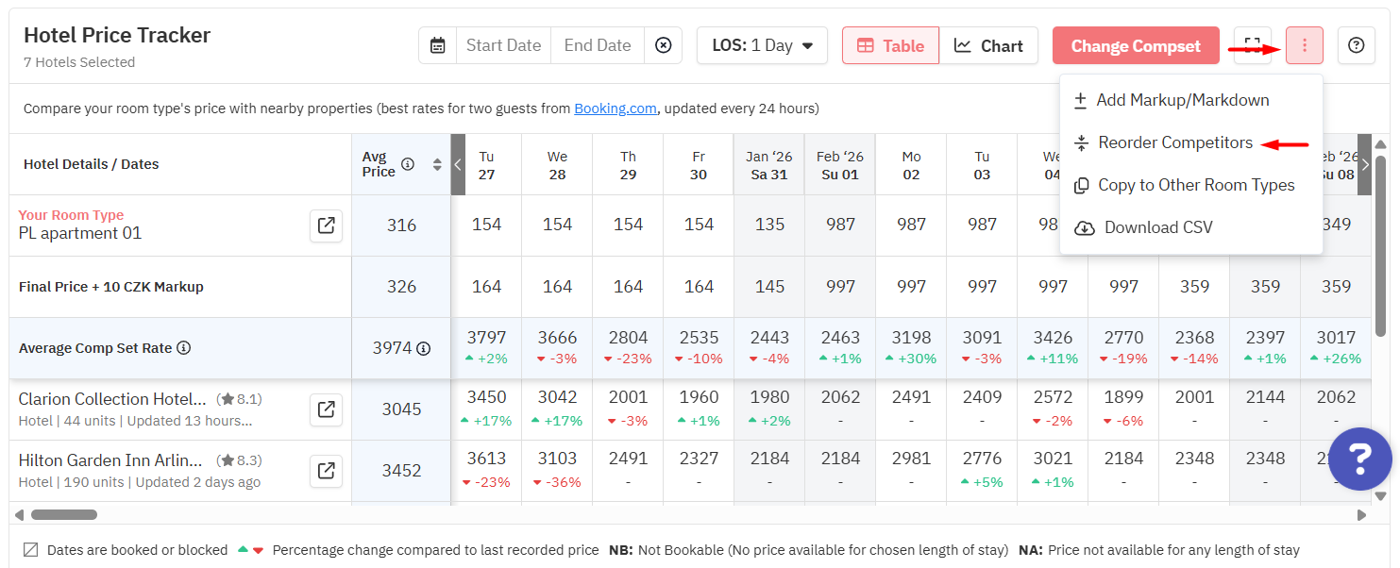Follow the Booking.com link
The height and width of the screenshot is (568, 1400).
point(616,109)
